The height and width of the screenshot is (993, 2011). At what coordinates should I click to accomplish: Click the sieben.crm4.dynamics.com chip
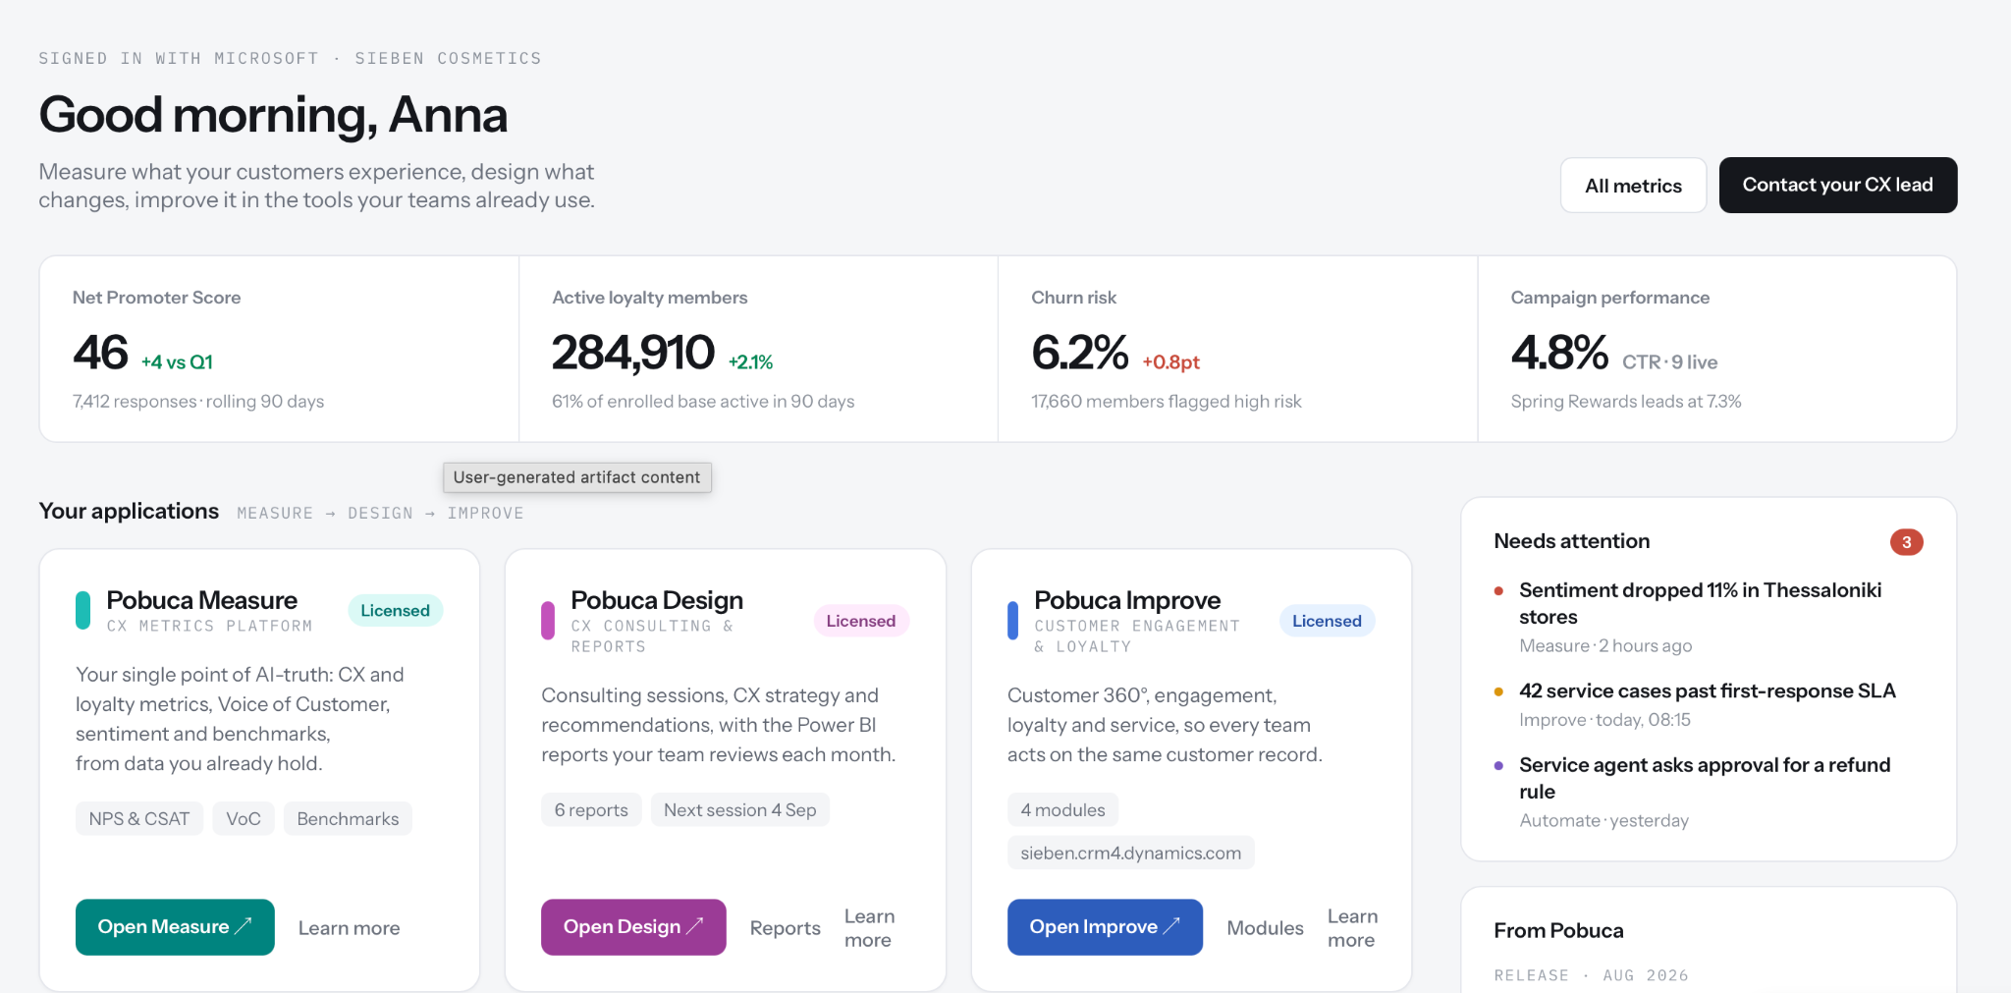tap(1130, 853)
